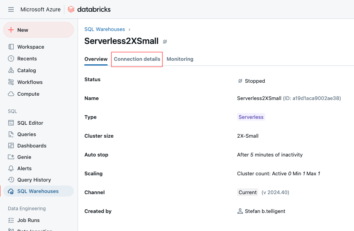Select the Overview tab
Screen dimensions: 354x231
pyautogui.click(x=96, y=59)
